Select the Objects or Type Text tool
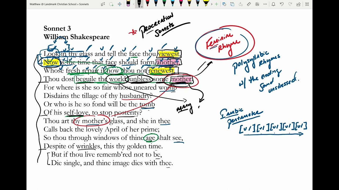The width and height of the screenshot is (339, 190). (x=103, y=4)
